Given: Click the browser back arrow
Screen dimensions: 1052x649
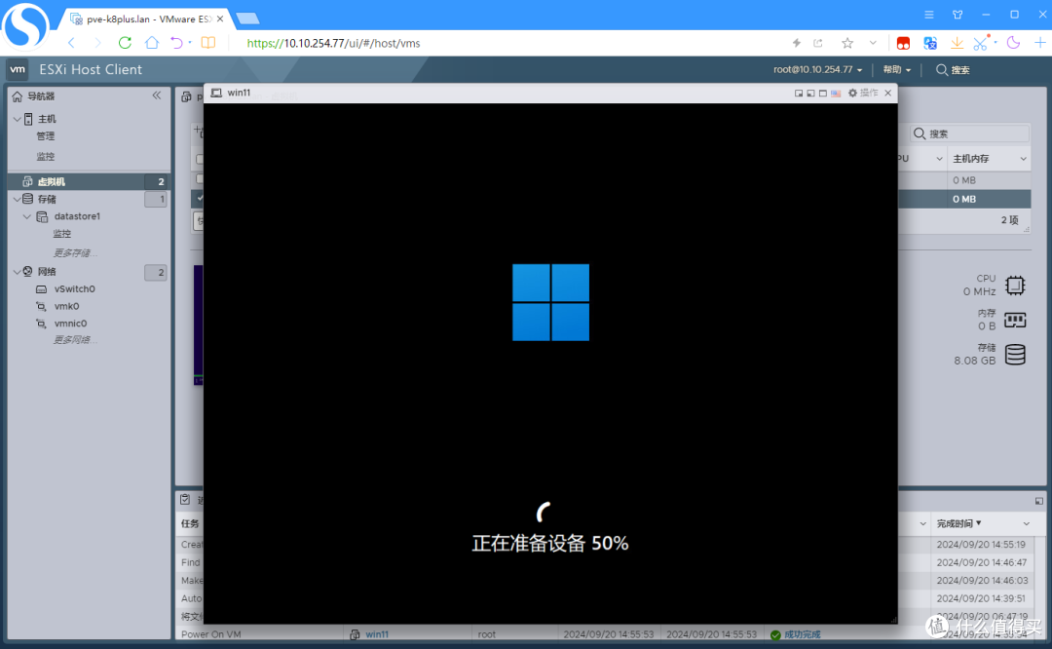Looking at the screenshot, I should (72, 43).
